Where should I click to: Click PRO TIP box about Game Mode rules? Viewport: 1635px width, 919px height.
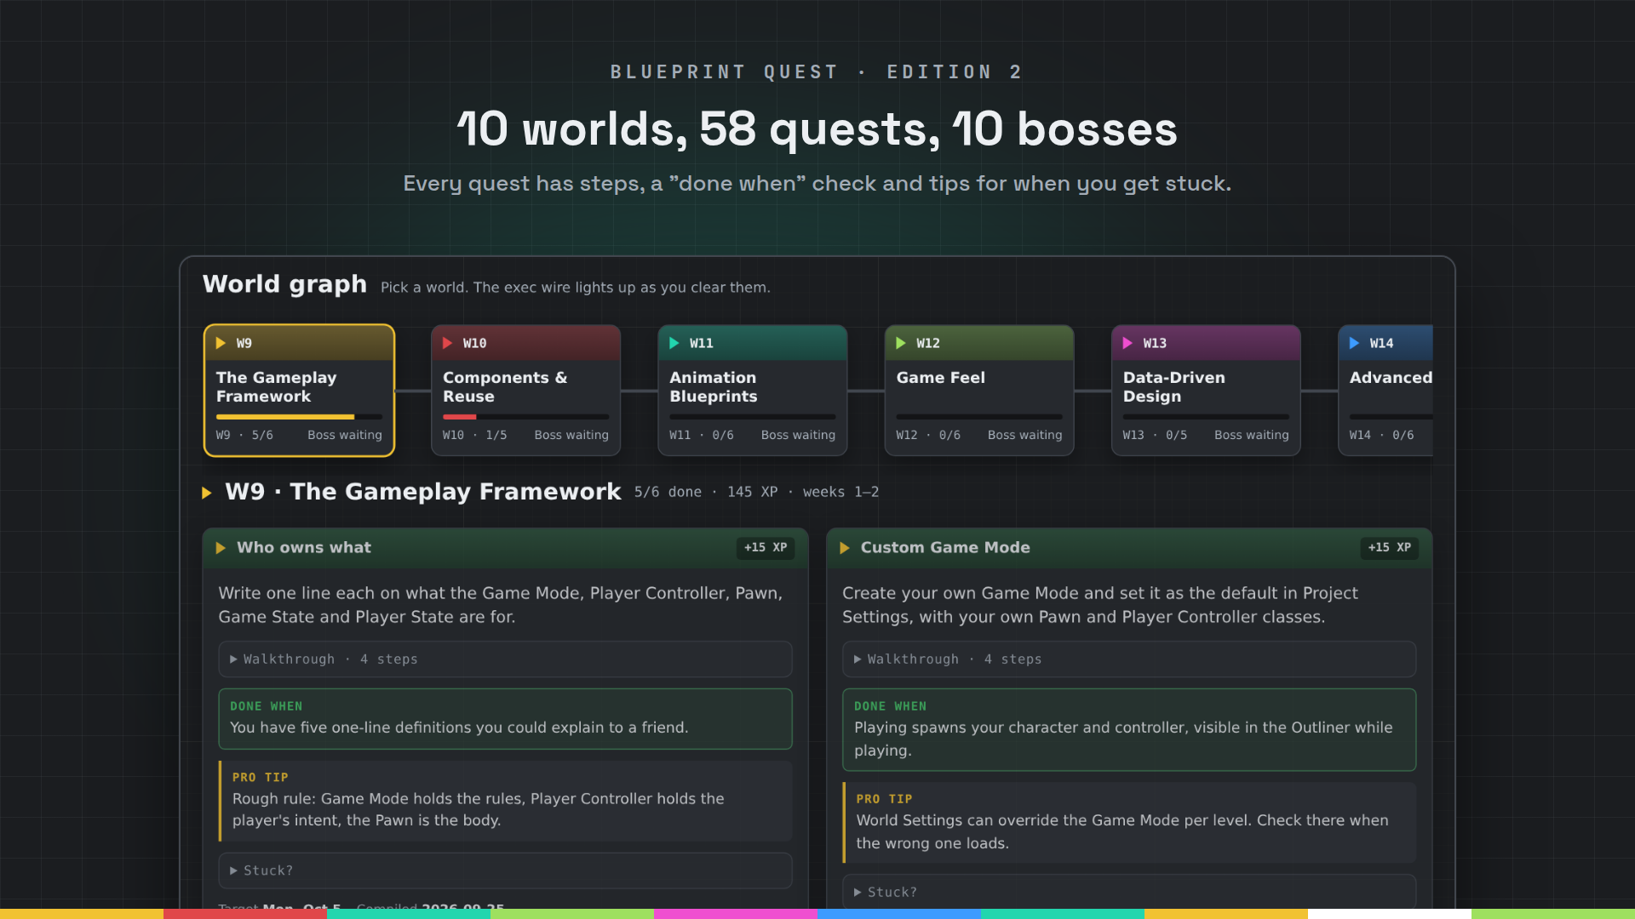(505, 802)
